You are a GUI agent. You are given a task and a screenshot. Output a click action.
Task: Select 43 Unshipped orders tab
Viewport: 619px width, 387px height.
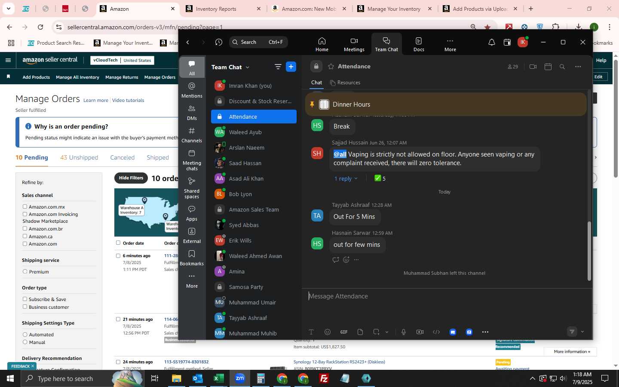click(79, 157)
